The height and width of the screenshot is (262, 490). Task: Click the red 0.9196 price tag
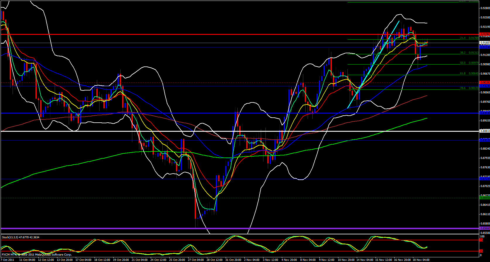484,34
